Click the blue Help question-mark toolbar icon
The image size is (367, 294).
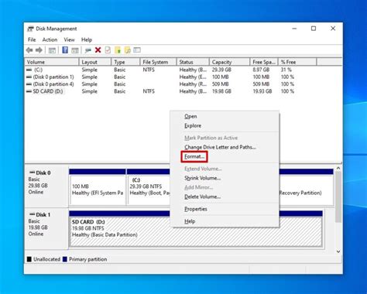tap(65, 50)
